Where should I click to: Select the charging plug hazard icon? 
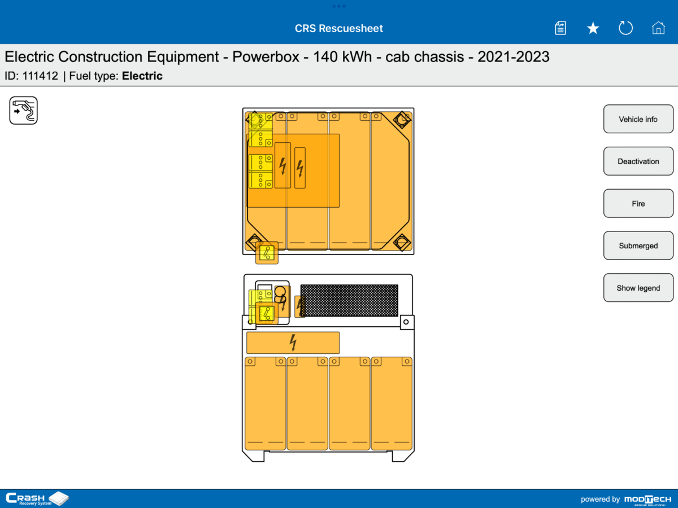[x=23, y=110]
